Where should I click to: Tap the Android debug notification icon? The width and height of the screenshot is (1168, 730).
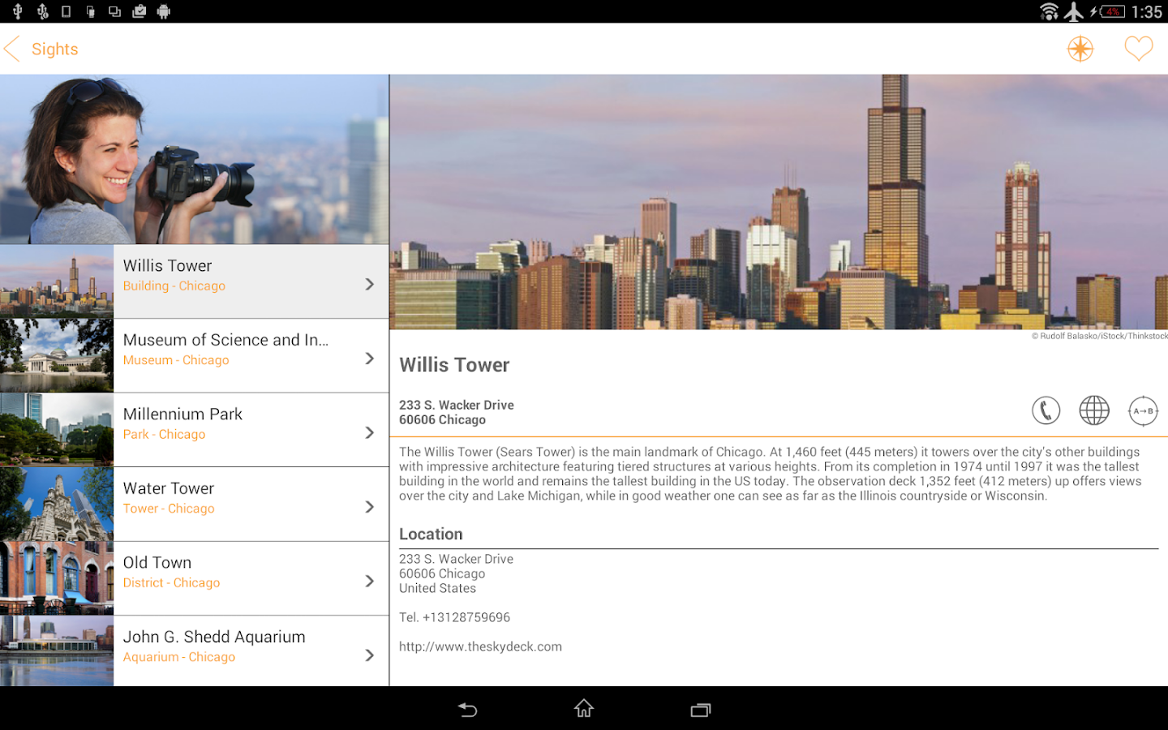click(164, 11)
